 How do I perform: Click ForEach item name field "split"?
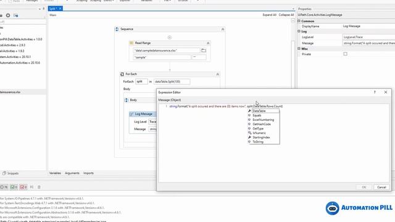pyautogui.click(x=141, y=81)
